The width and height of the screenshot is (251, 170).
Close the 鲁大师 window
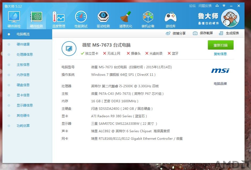click(239, 6)
